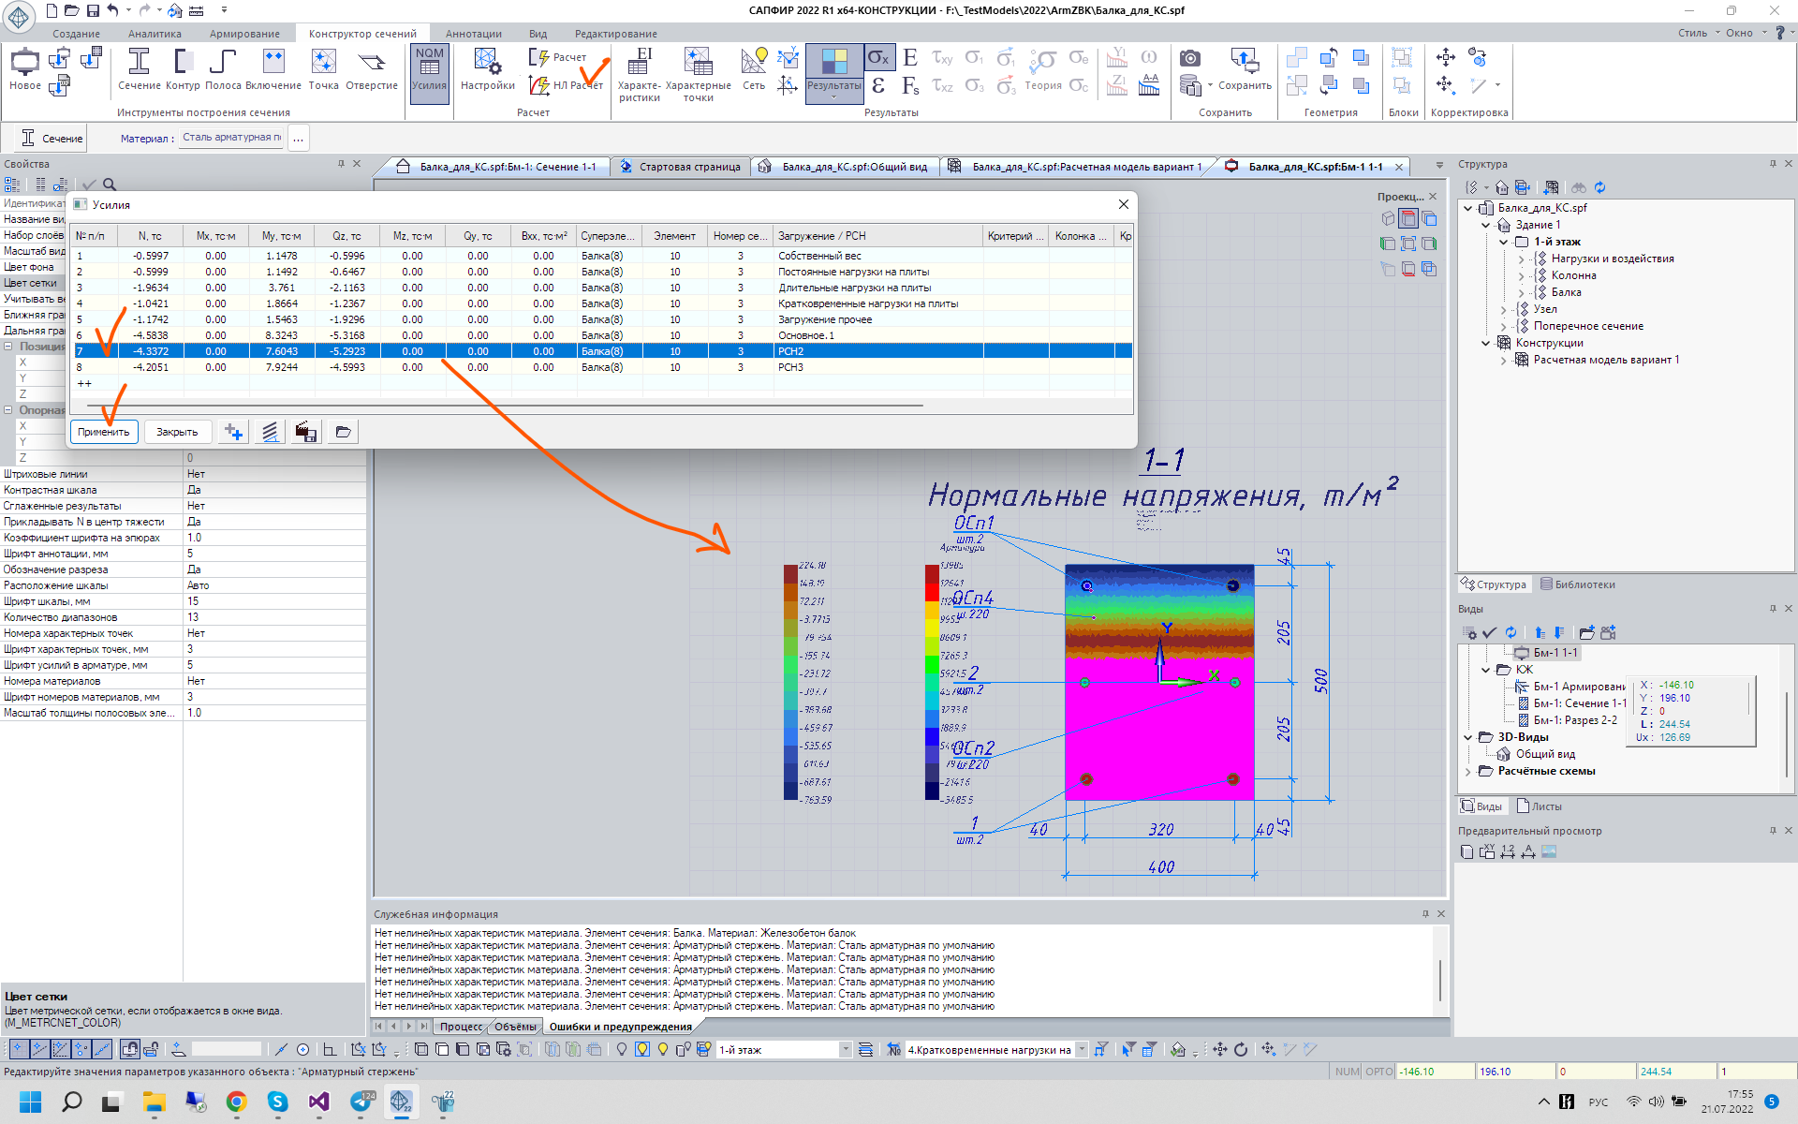Image resolution: width=1798 pixels, height=1124 pixels.
Task: Switch to the Армирование ribbon tab
Action: tap(244, 34)
